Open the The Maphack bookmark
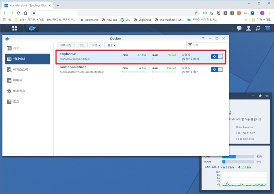 point(169,20)
